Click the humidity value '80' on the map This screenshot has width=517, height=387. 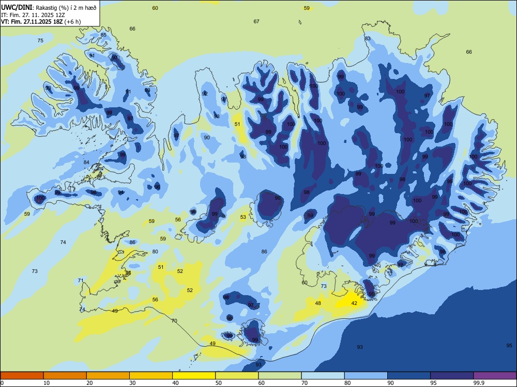155,251
